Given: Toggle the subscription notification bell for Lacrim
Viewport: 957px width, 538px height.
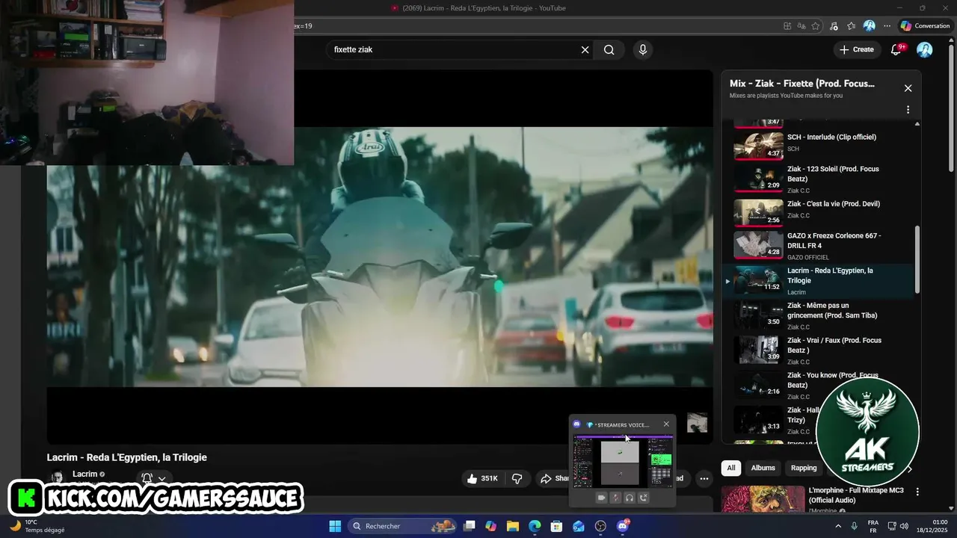Looking at the screenshot, I should point(153,478).
